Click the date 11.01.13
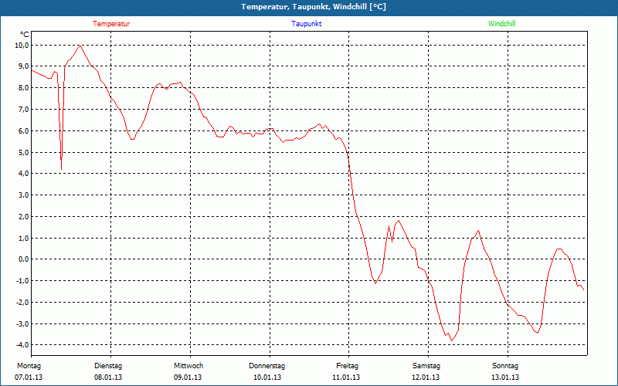This screenshot has width=618, height=386. [x=346, y=378]
